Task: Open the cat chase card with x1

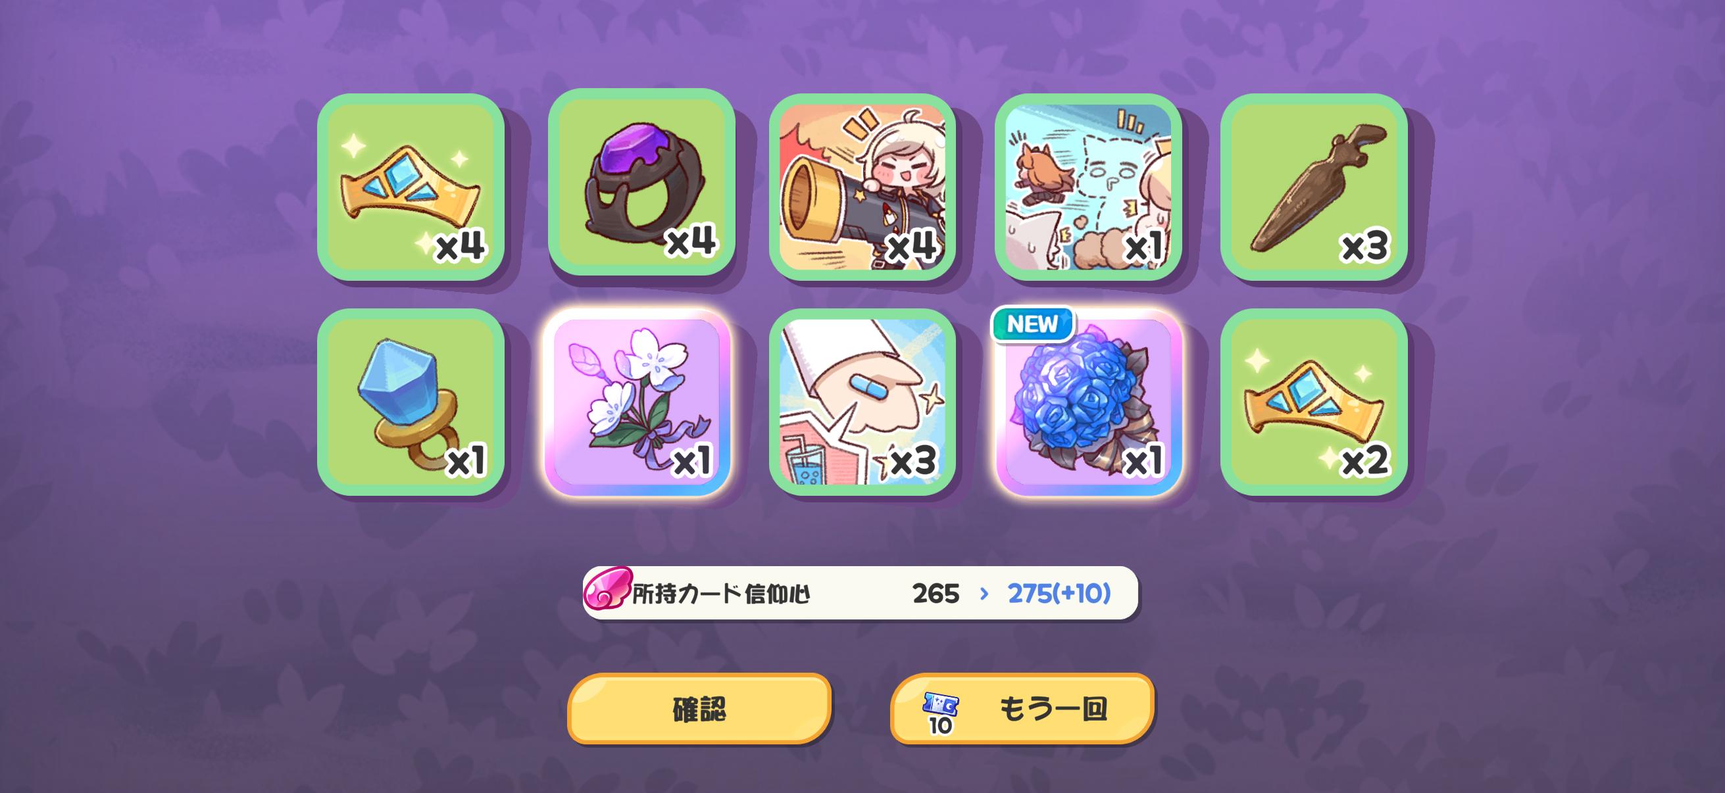Action: point(1087,187)
